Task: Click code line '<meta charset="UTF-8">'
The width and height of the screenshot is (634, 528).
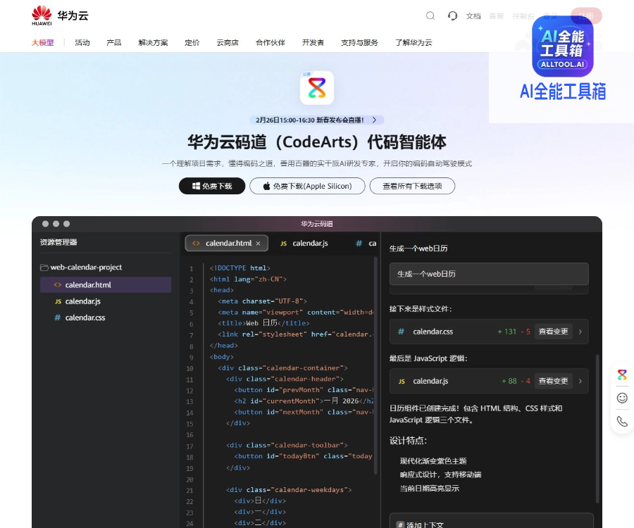Action: [x=263, y=301]
